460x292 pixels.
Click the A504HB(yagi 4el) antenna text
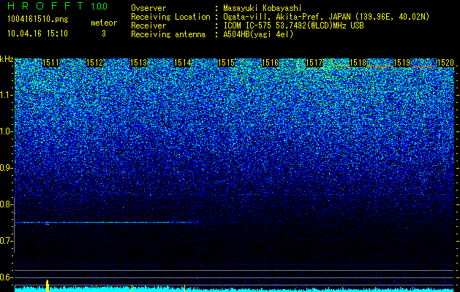pyautogui.click(x=258, y=34)
